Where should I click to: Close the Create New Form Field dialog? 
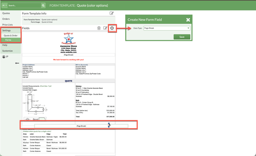click(188, 20)
